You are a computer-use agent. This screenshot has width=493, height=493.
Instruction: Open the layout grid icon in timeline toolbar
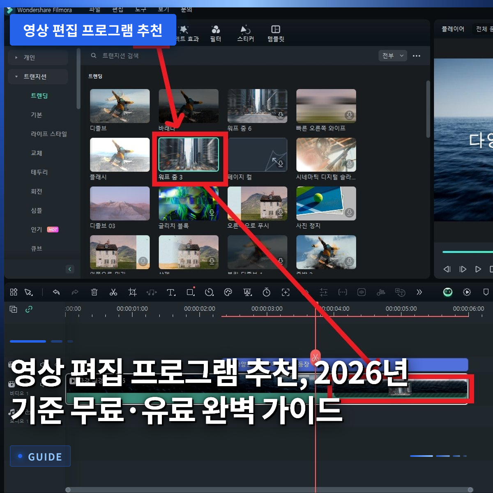[x=14, y=292]
